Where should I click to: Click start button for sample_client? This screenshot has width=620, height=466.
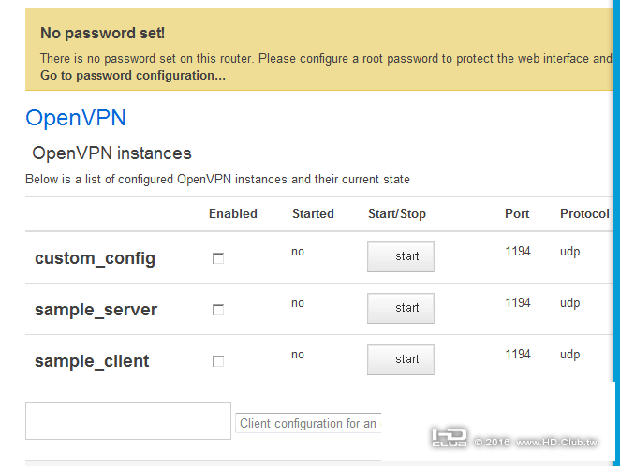click(x=400, y=359)
